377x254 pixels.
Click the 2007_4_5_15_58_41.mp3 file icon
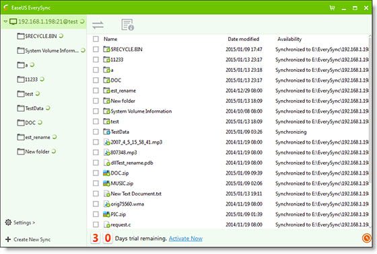106,142
